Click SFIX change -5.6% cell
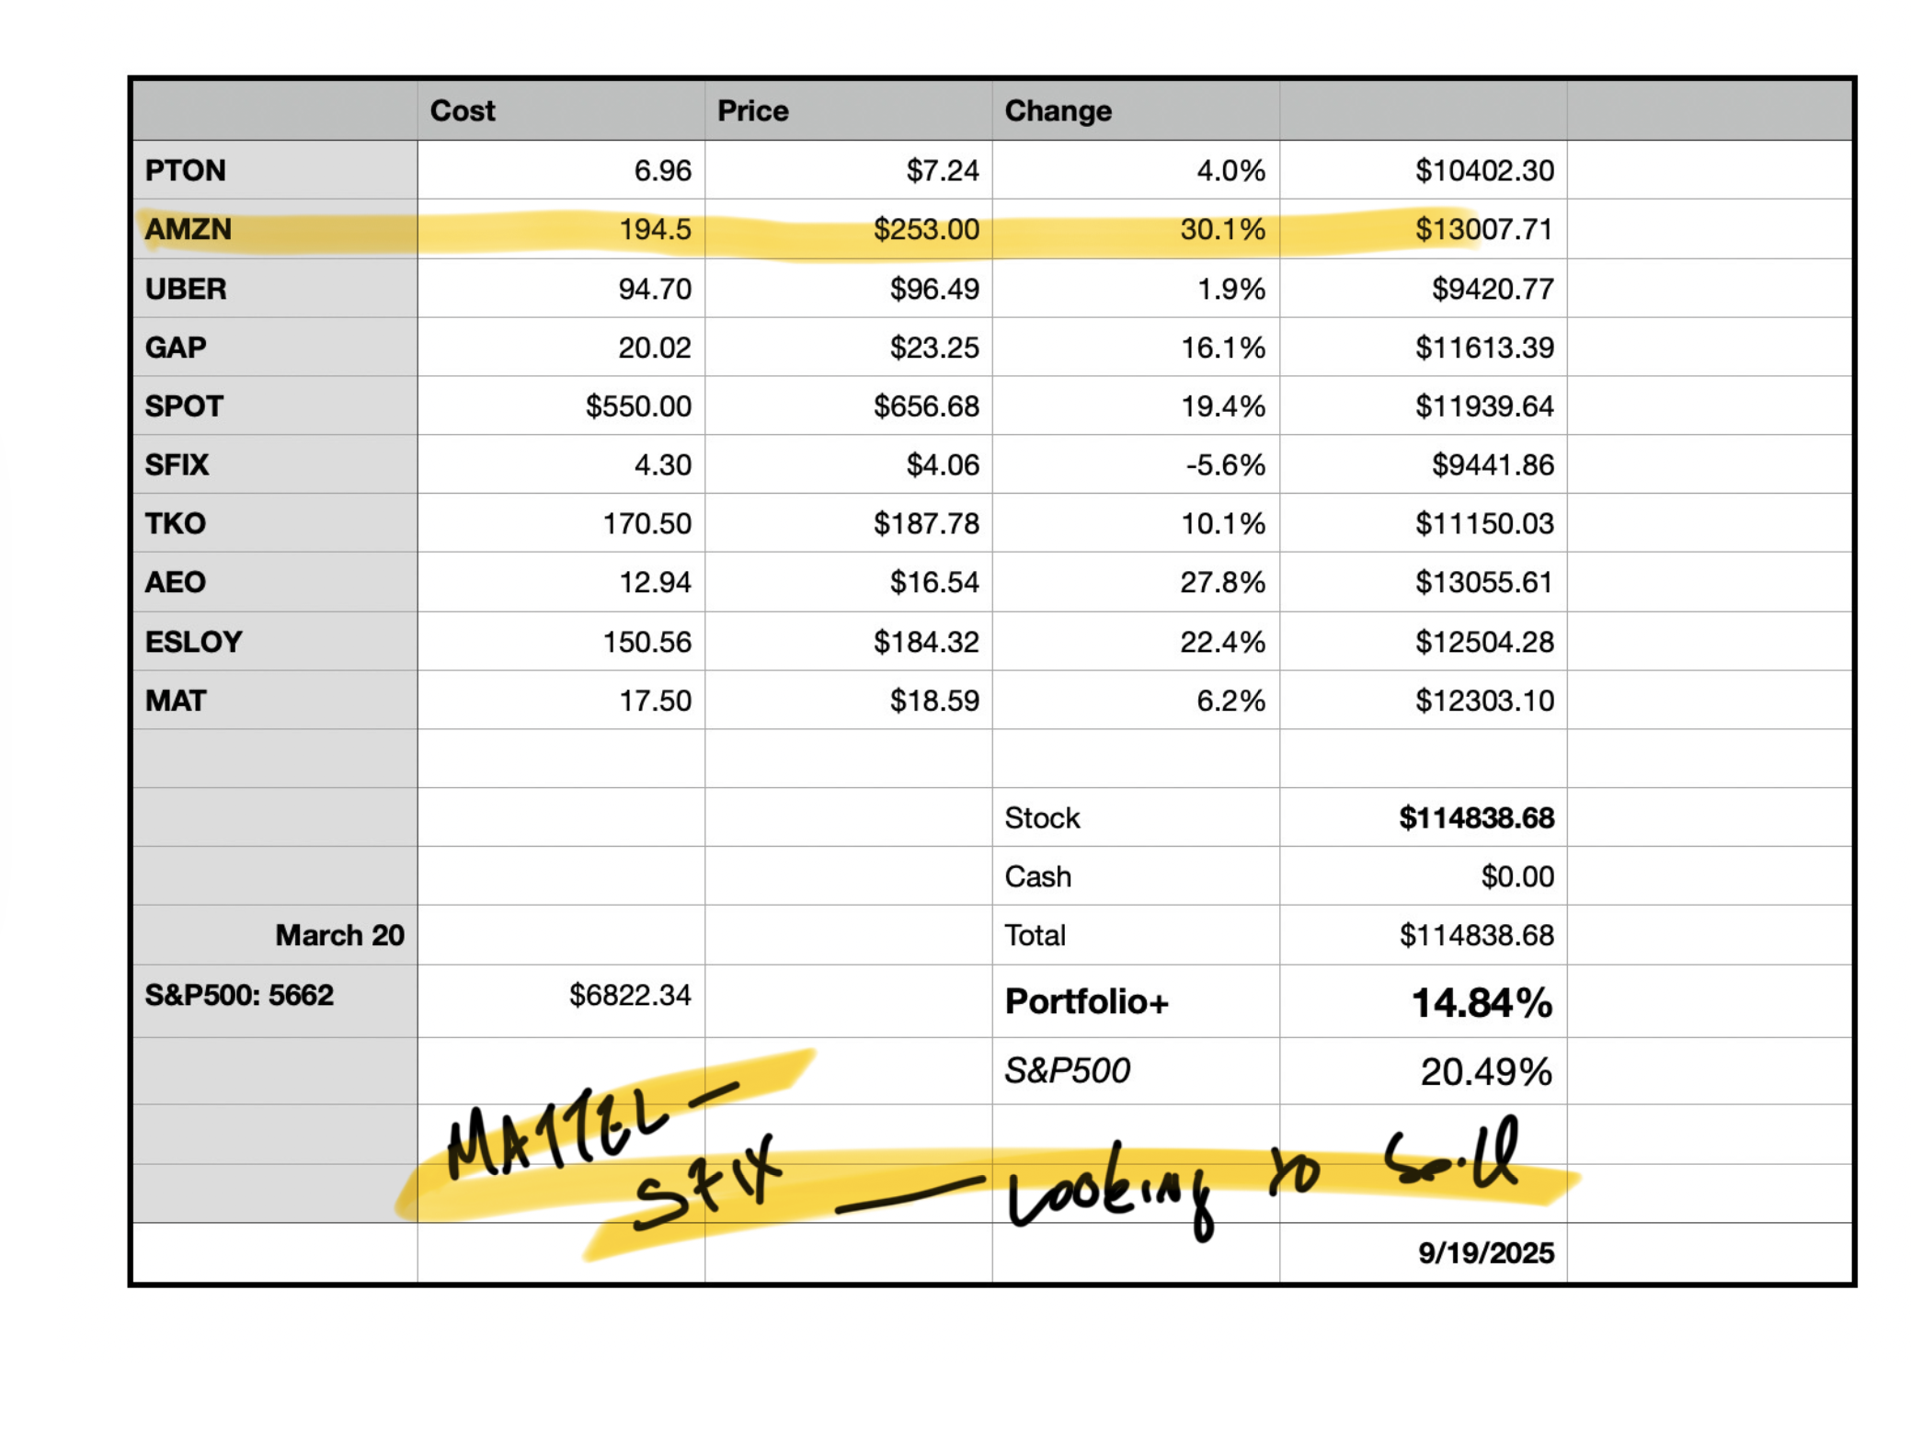This screenshot has height=1450, width=1911. coord(1224,464)
